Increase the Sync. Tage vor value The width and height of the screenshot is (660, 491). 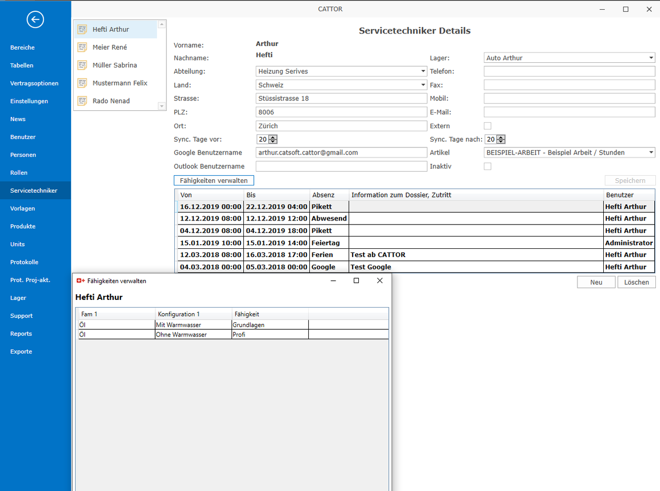click(x=273, y=137)
